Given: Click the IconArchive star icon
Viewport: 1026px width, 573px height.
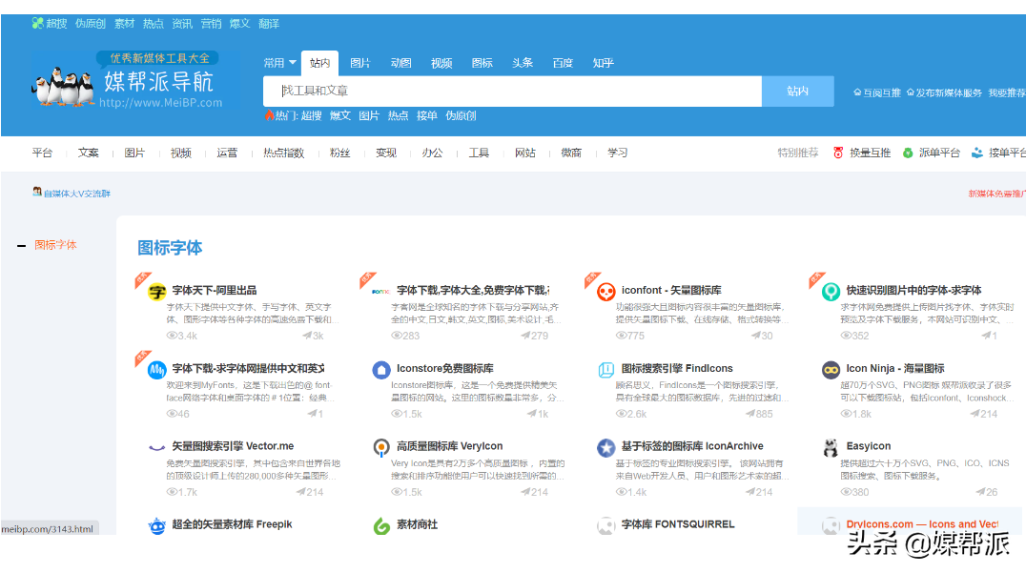Looking at the screenshot, I should tap(605, 447).
